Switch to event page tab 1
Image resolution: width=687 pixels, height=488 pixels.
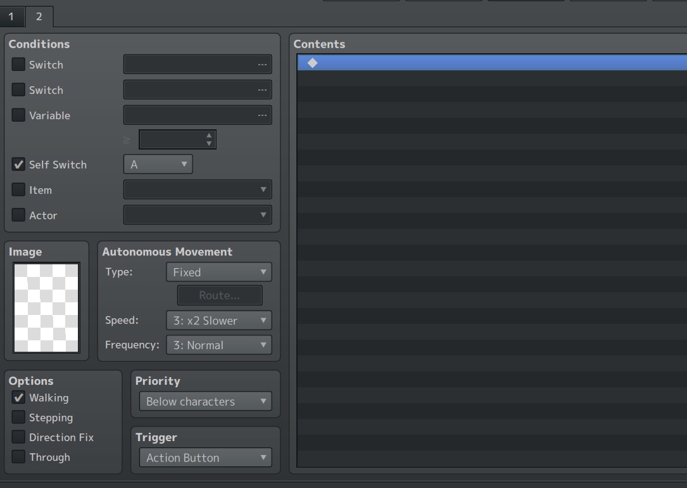[11, 16]
